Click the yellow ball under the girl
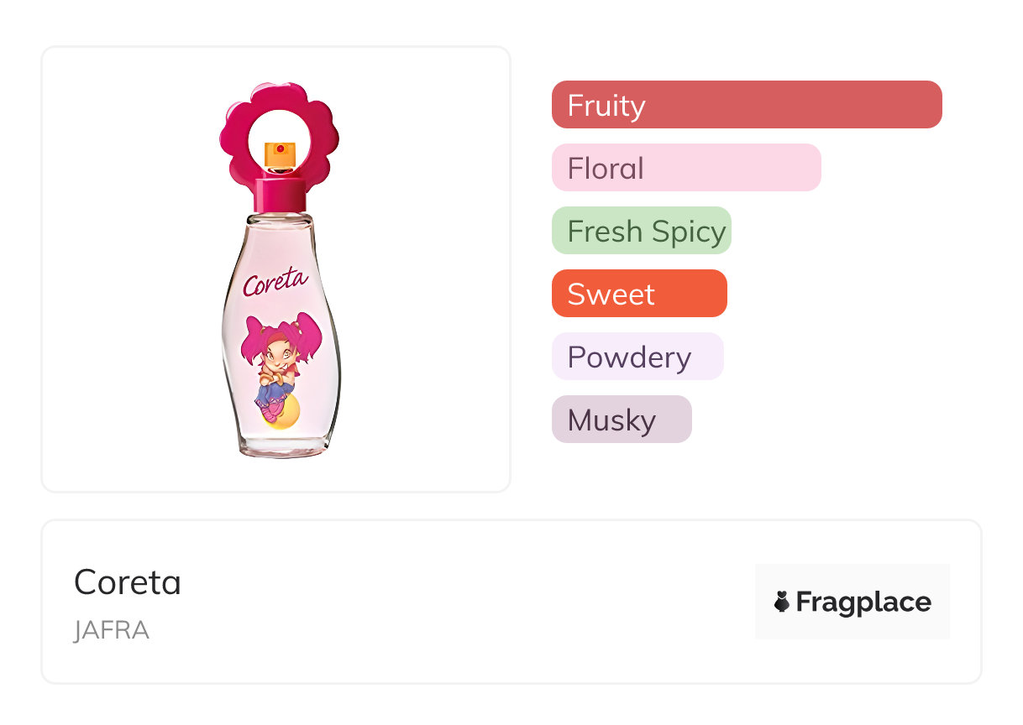1023x725 pixels. [284, 414]
